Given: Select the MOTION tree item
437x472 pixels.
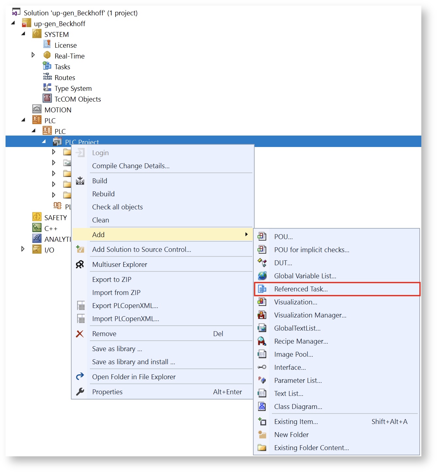Looking at the screenshot, I should click(x=58, y=110).
